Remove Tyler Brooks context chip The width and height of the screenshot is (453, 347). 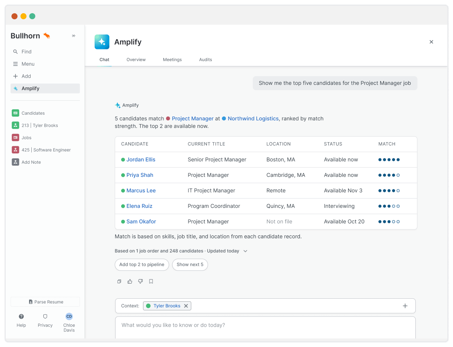click(x=186, y=306)
